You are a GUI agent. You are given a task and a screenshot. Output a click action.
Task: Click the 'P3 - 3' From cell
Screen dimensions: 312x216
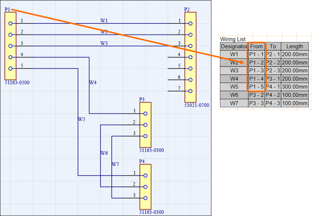257,103
